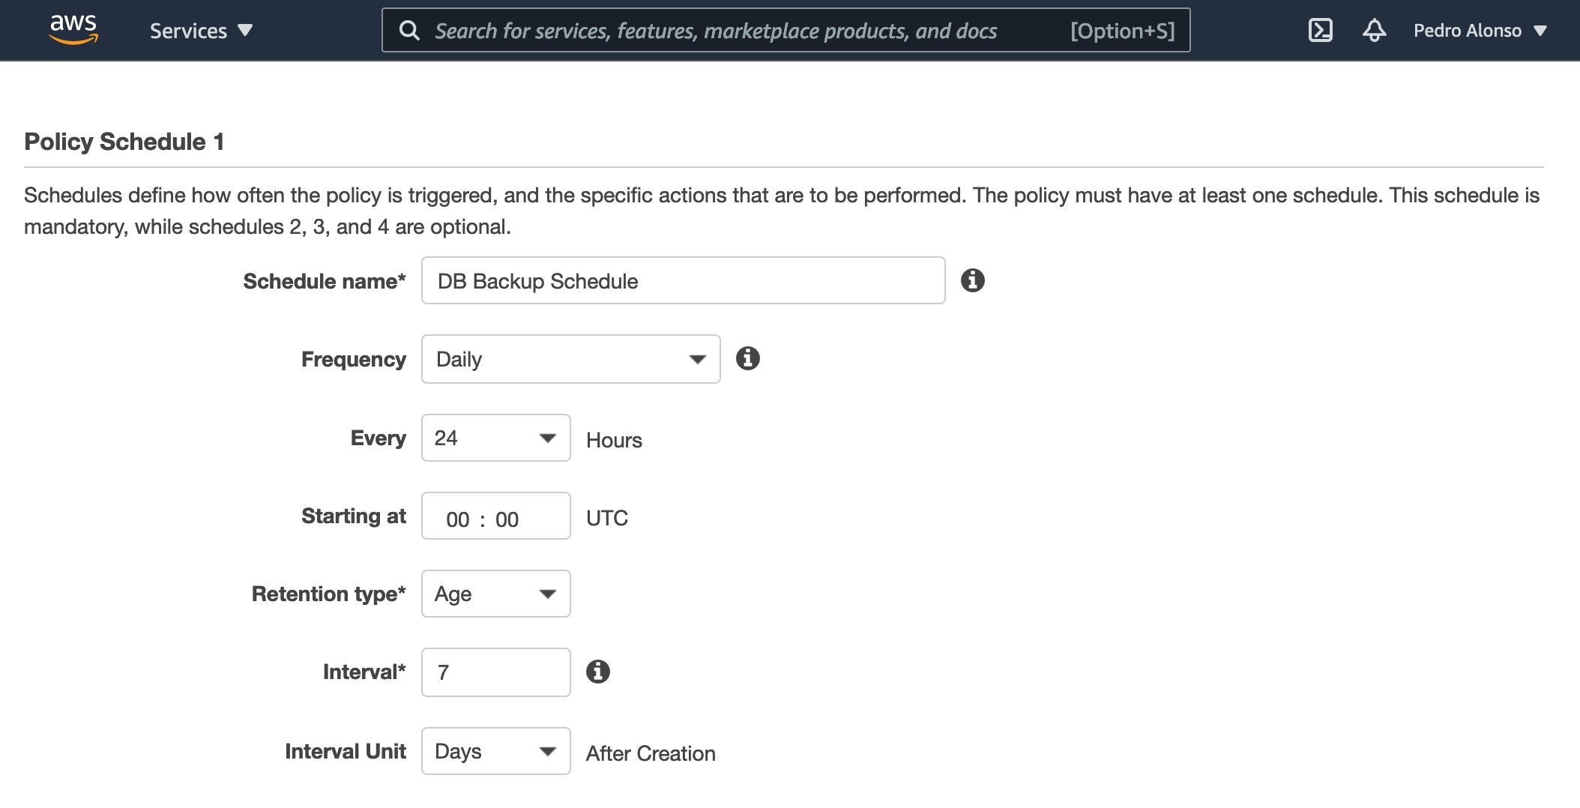Open the Services menu

tap(201, 31)
